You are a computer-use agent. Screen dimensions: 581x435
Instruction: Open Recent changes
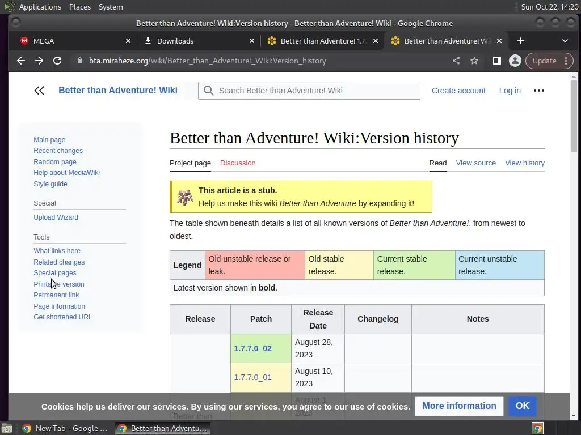tap(58, 151)
